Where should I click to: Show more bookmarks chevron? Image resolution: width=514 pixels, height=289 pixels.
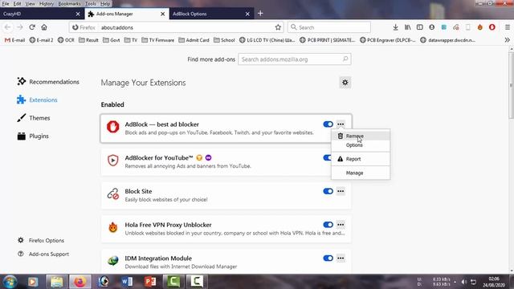pyautogui.click(x=507, y=40)
